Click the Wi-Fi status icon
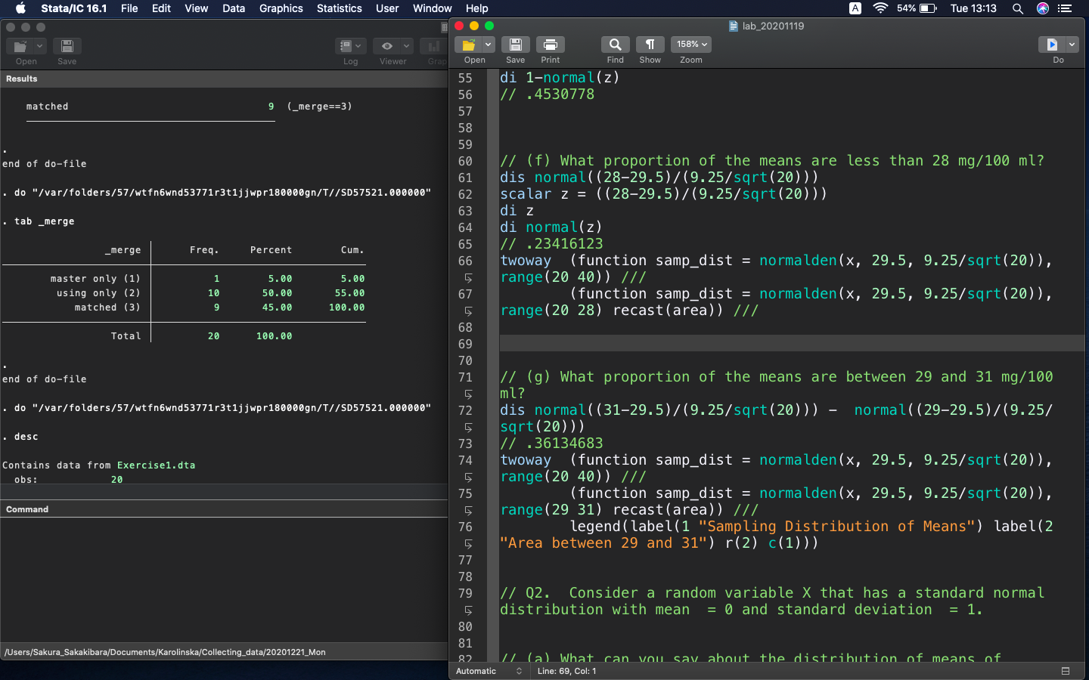Image resolution: width=1089 pixels, height=680 pixels. click(x=880, y=8)
